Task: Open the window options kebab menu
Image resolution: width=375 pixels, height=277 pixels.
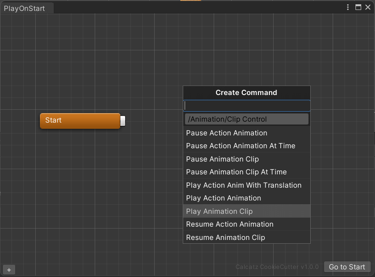Action: point(348,7)
